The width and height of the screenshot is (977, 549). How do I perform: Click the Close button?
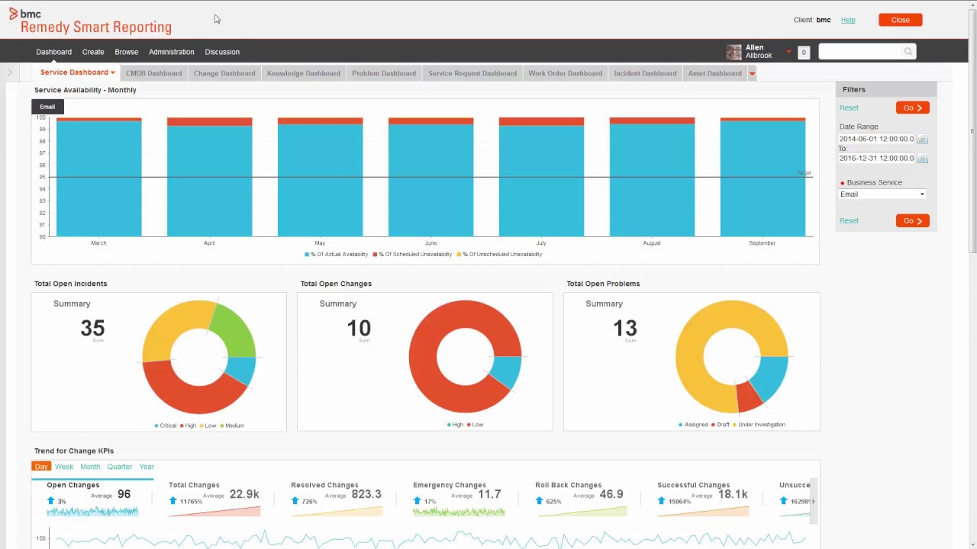[x=901, y=20]
